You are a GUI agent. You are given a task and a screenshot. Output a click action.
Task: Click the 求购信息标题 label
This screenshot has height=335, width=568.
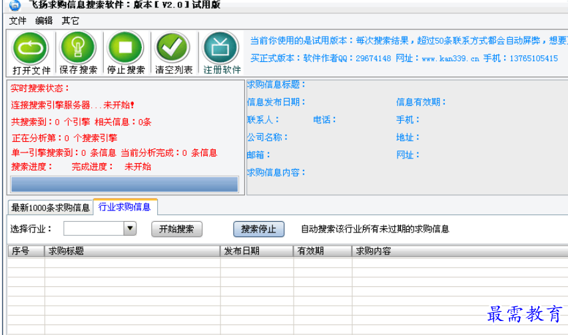coord(276,85)
